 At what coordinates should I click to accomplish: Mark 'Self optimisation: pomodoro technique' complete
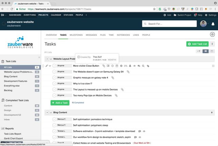54,119
